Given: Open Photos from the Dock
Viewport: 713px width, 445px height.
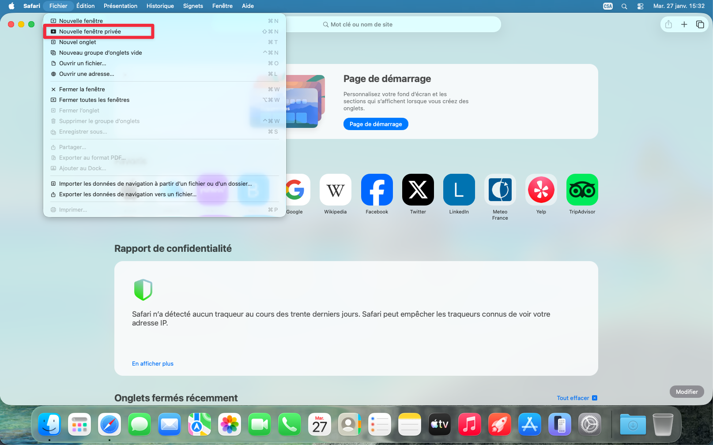Looking at the screenshot, I should pos(230,424).
